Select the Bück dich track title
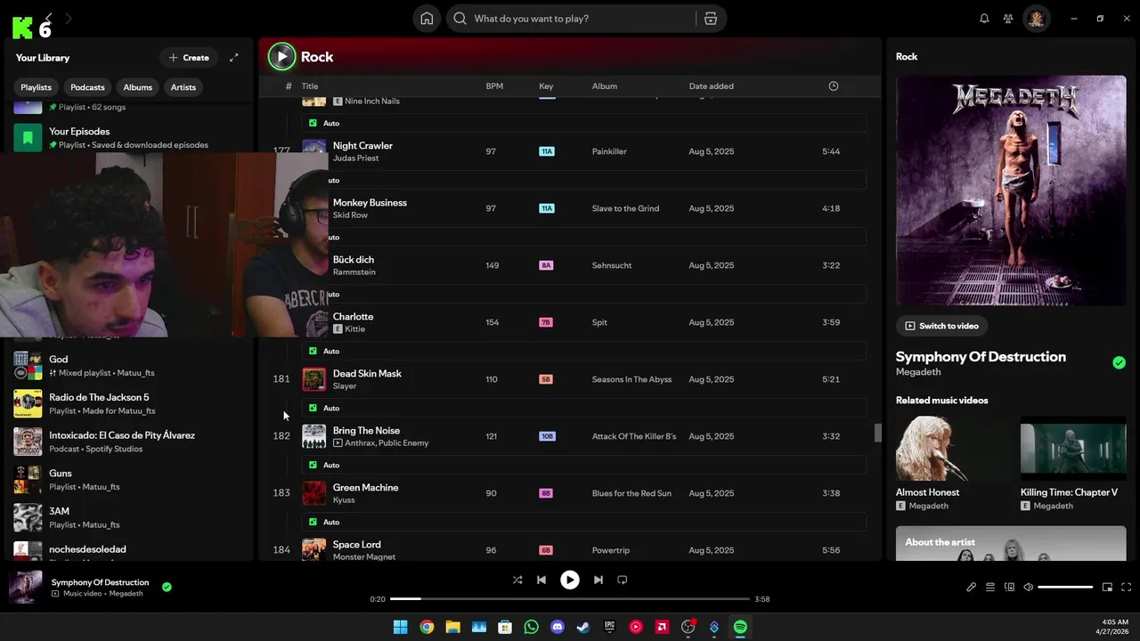This screenshot has width=1140, height=641. click(x=354, y=260)
